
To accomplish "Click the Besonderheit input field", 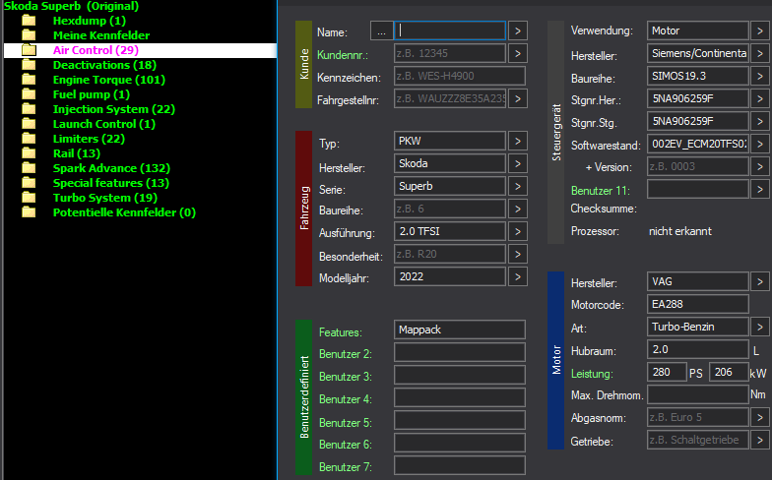I will [x=450, y=254].
